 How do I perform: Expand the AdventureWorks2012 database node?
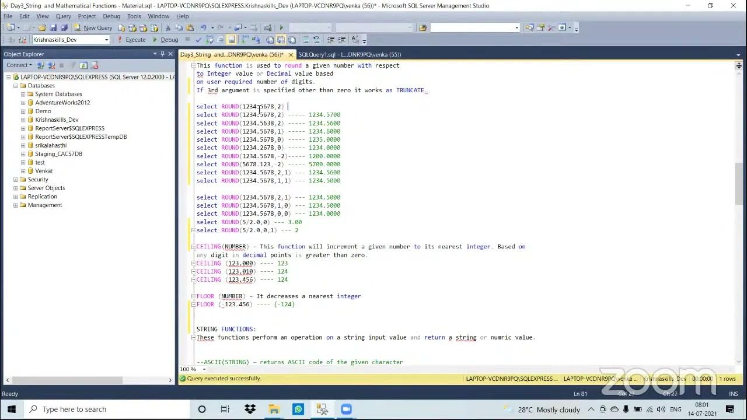23,103
